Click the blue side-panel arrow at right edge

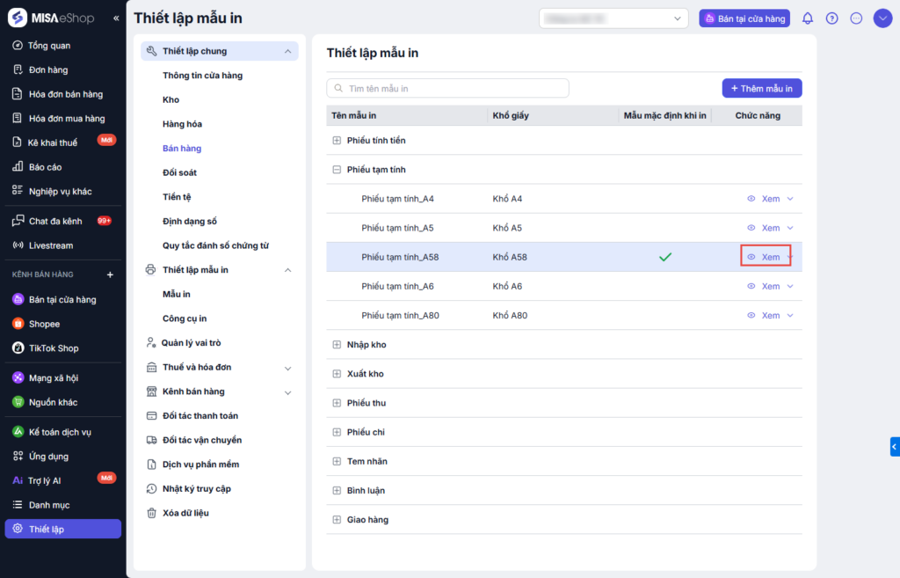coord(894,447)
